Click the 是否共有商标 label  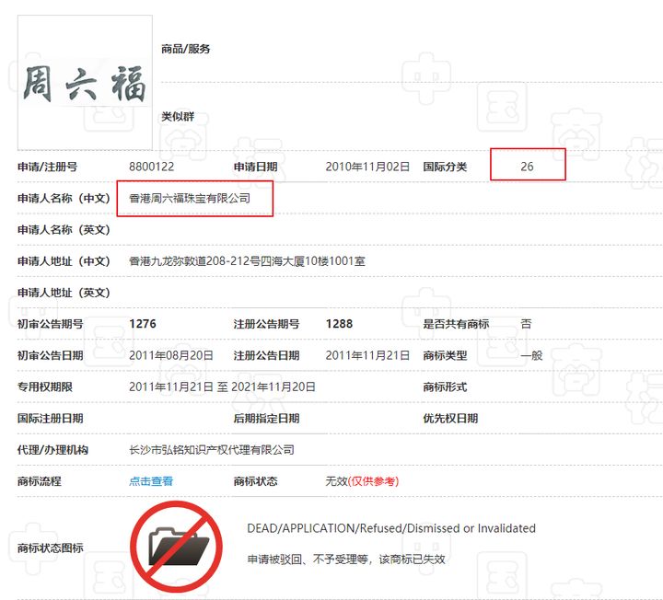(456, 324)
